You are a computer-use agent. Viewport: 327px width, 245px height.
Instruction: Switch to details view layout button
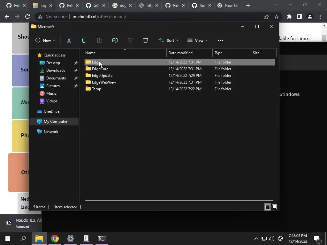click(267, 207)
